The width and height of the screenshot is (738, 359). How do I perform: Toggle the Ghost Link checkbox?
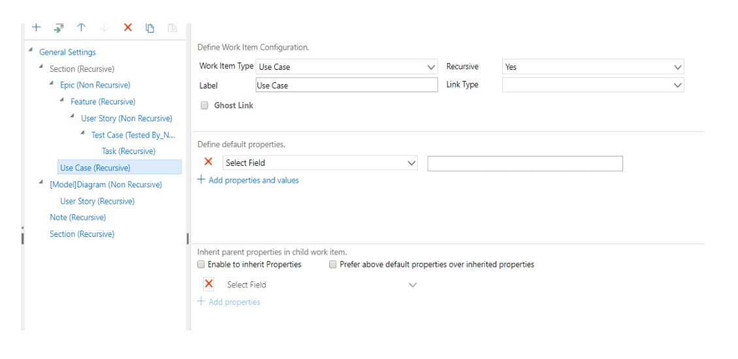coord(204,105)
